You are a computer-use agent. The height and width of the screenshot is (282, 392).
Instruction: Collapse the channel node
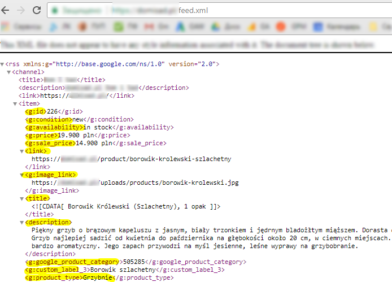tap(8, 72)
